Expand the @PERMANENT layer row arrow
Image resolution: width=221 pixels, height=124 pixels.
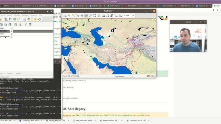click(x=12, y=37)
